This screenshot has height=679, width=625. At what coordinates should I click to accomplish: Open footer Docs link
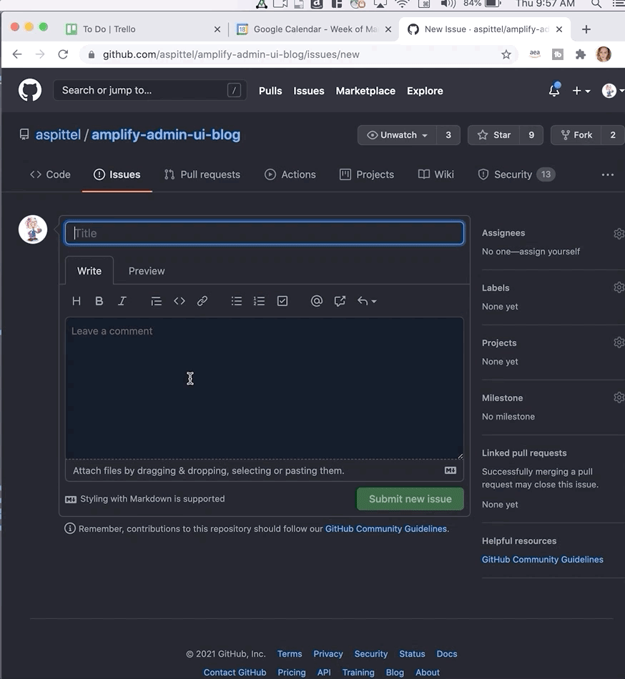point(446,654)
